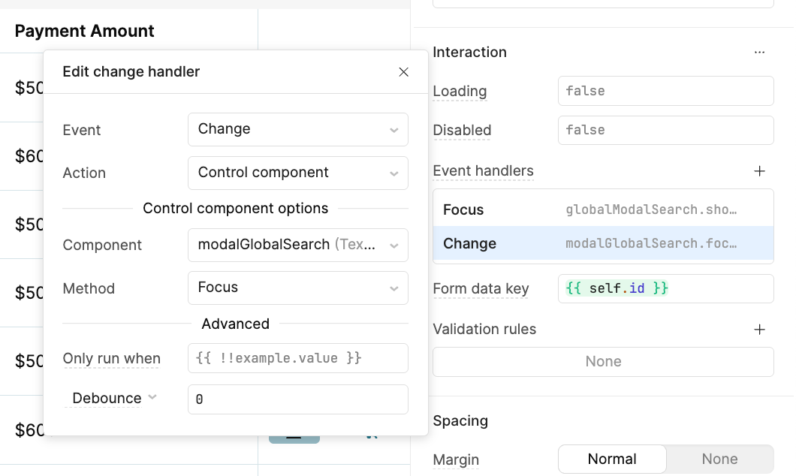Open the Component dropdown showing modalGlobalSearch
The image size is (796, 476).
pos(297,245)
